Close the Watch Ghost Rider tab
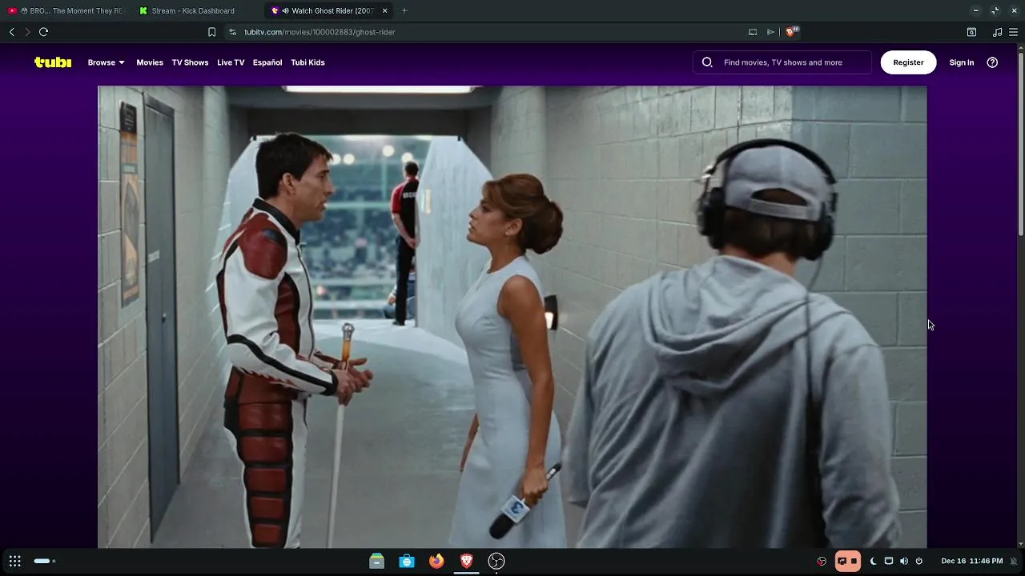 [385, 10]
